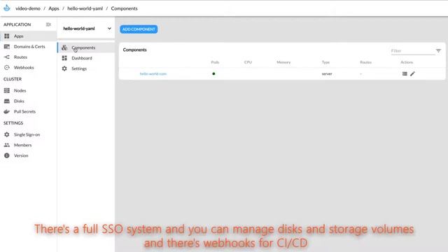Click Apps in the breadcrumb
The height and width of the screenshot is (252, 448).
54,8
